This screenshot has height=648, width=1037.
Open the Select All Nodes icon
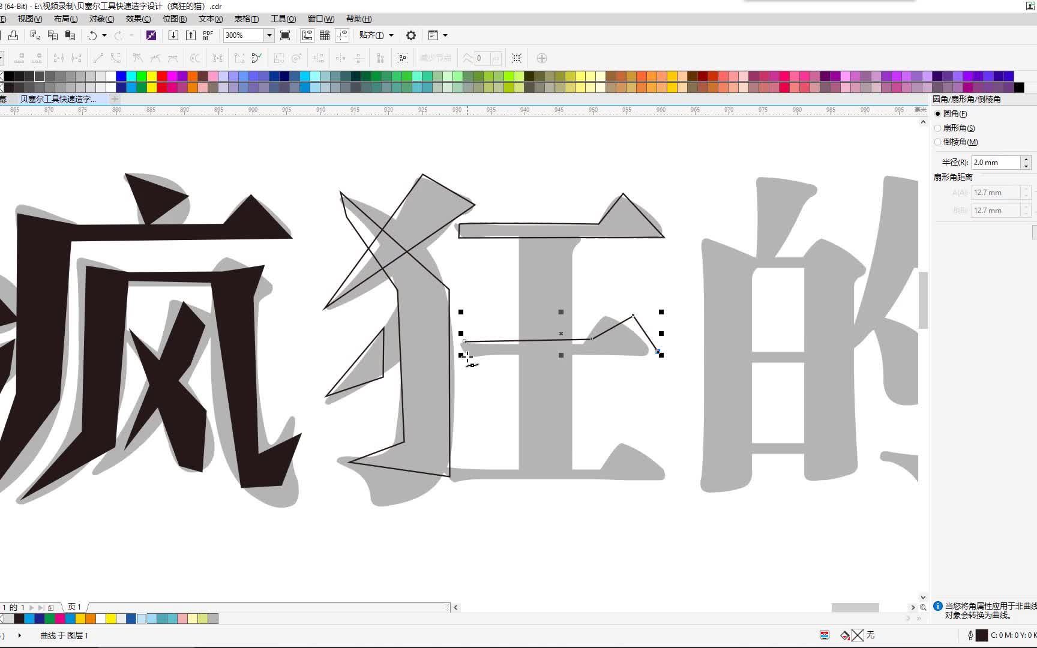coord(402,58)
